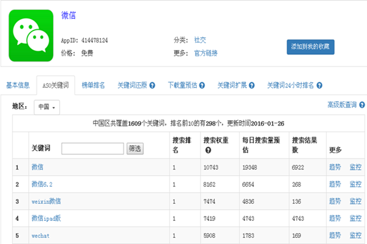Viewport: 367px width, 244px height.
Task: Switch to 基本信息 tab
Action: tap(18, 85)
